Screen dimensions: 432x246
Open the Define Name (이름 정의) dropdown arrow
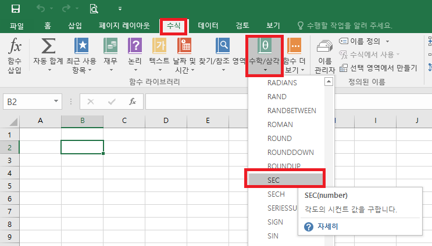387,41
